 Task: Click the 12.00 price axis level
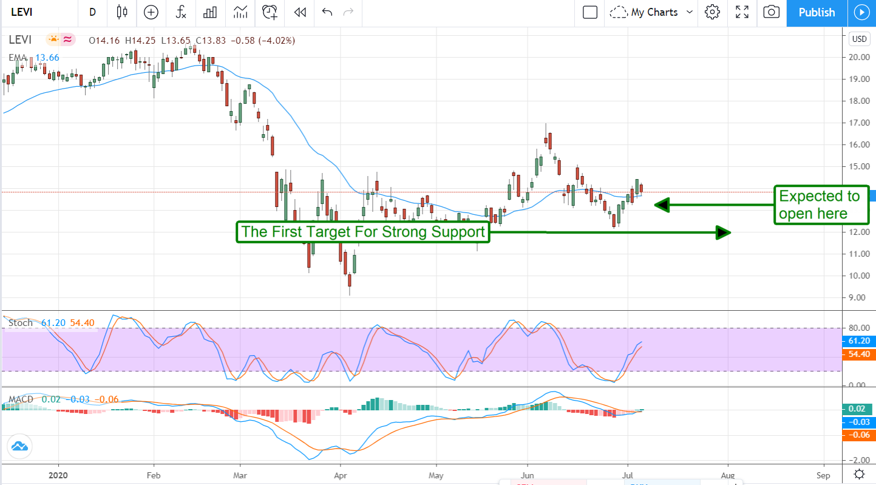(860, 232)
